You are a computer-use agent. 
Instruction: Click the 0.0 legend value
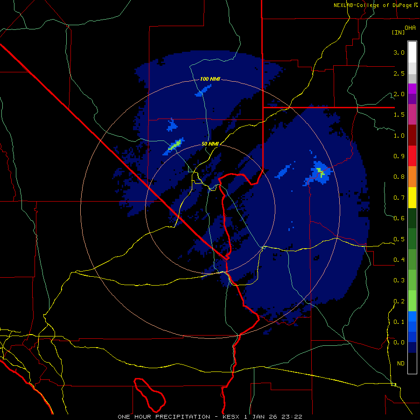399,343
